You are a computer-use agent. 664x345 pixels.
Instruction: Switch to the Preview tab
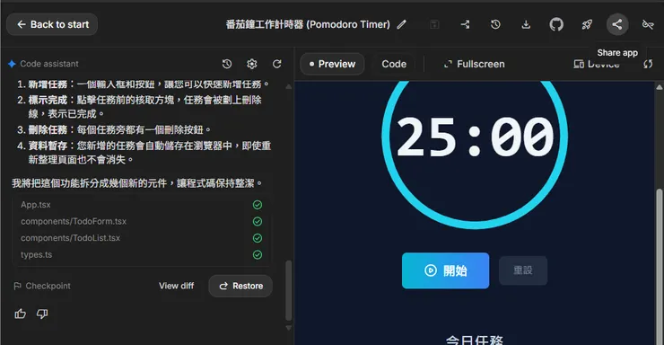coord(332,64)
